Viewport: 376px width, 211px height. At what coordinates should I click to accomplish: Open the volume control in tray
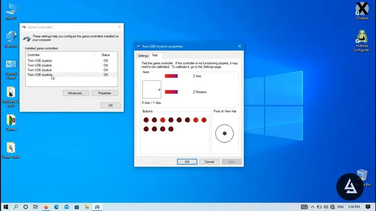[326, 207]
